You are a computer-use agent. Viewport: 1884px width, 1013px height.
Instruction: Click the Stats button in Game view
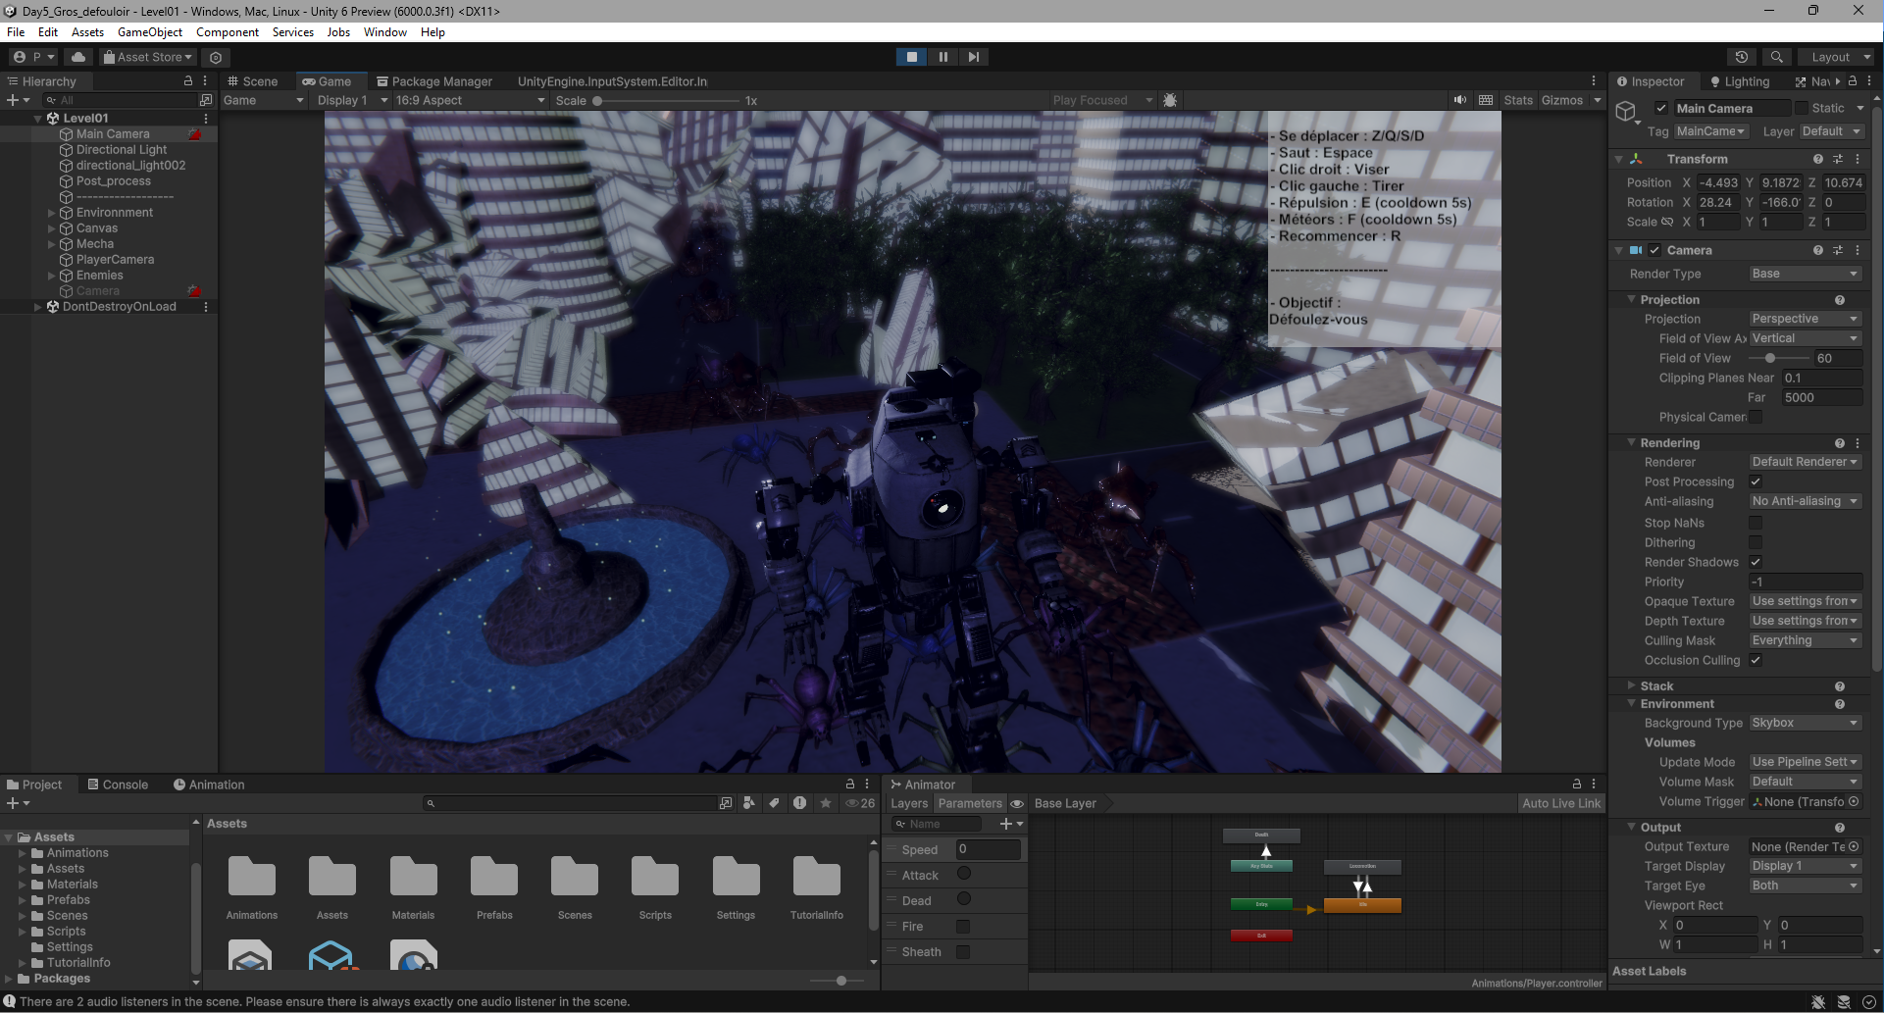[x=1517, y=100]
